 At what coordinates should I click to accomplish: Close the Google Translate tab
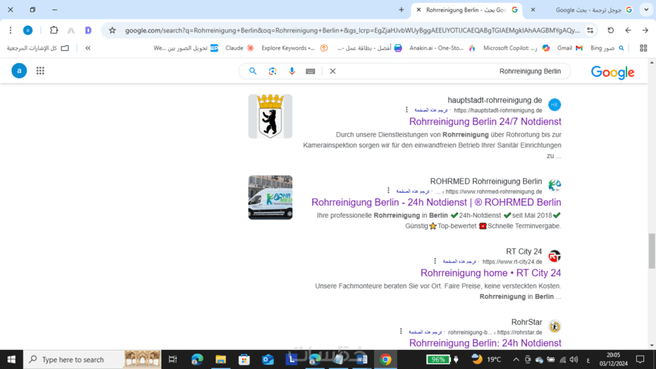(x=533, y=10)
